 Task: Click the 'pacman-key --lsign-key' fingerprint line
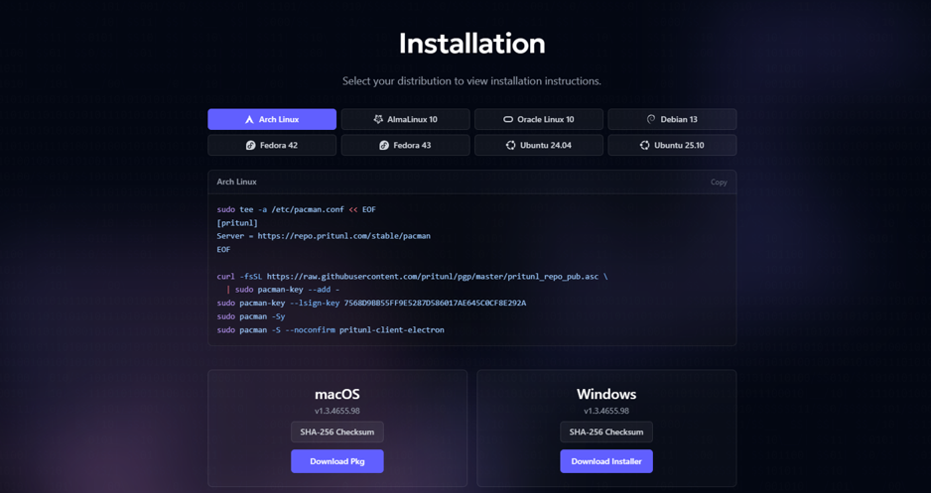point(371,304)
